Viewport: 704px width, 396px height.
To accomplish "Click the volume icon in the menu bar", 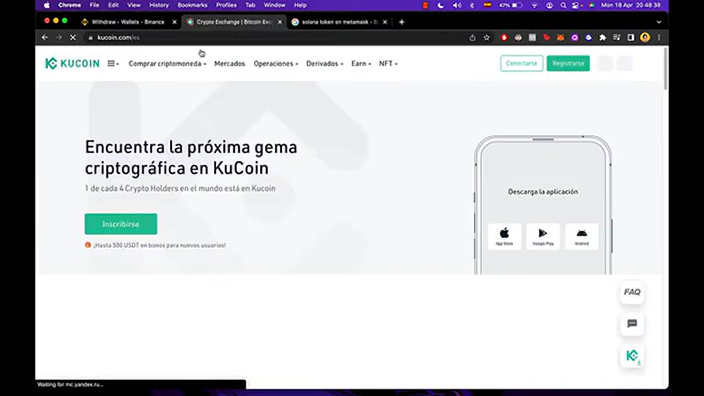I will [x=457, y=5].
